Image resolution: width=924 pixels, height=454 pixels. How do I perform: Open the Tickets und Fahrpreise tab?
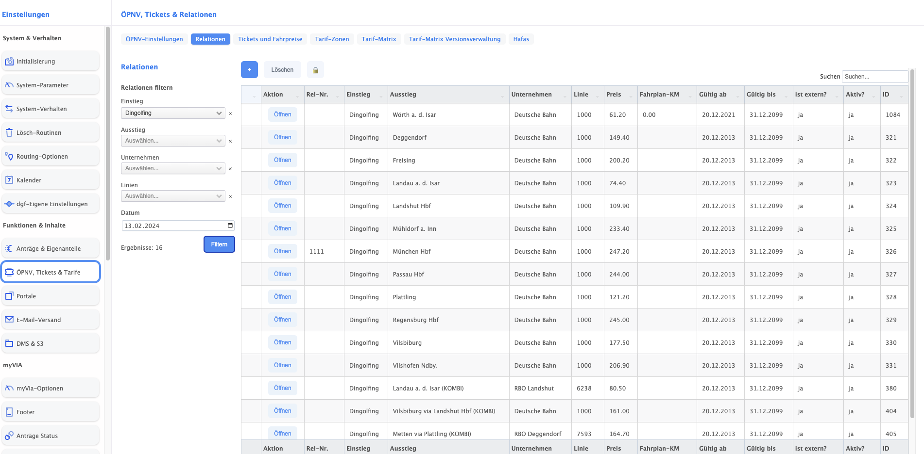[270, 39]
